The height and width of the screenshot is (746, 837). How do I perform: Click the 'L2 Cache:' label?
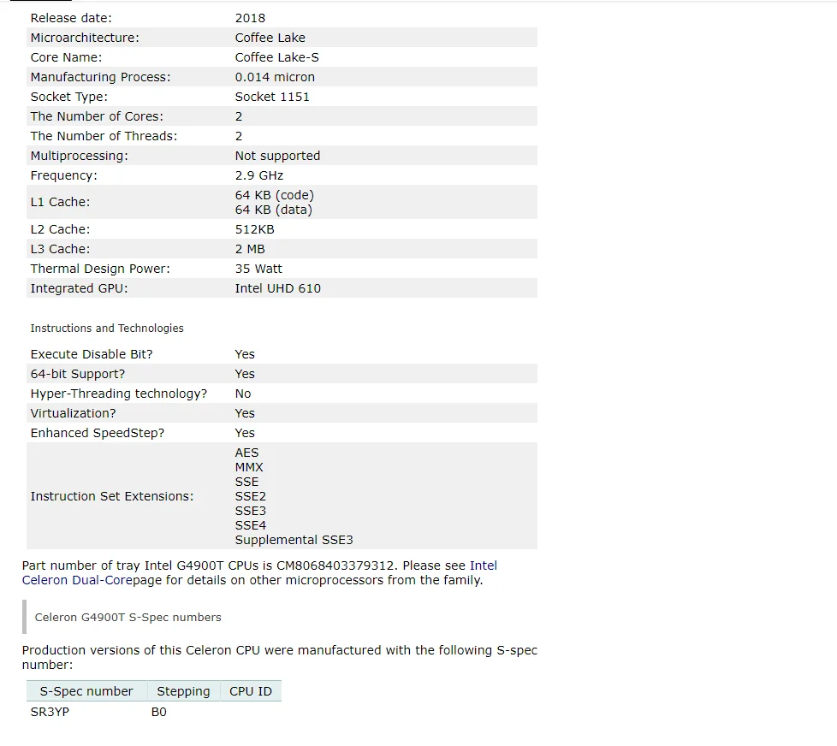pos(60,229)
